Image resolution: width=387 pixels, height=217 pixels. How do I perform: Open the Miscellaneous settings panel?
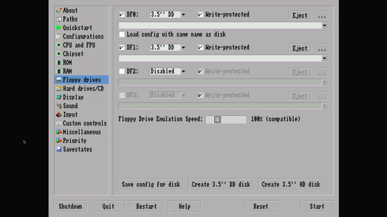point(82,132)
